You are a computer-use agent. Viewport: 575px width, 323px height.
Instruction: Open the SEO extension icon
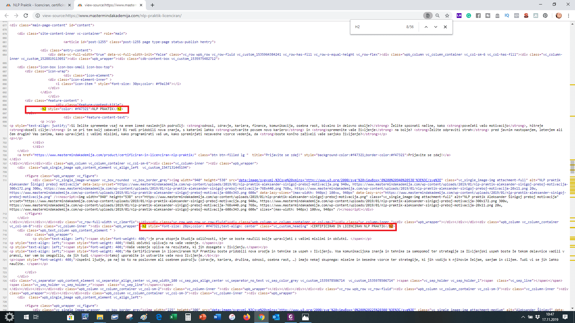point(526,16)
